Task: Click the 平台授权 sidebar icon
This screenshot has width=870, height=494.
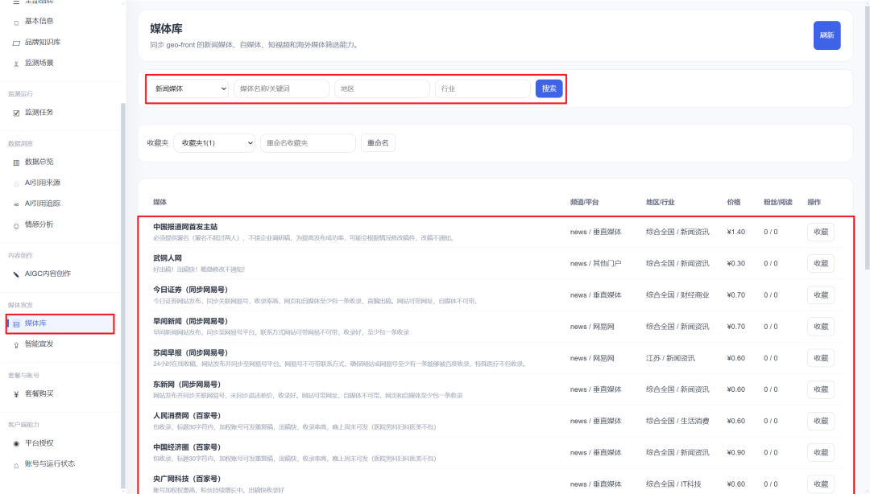Action: coord(16,443)
